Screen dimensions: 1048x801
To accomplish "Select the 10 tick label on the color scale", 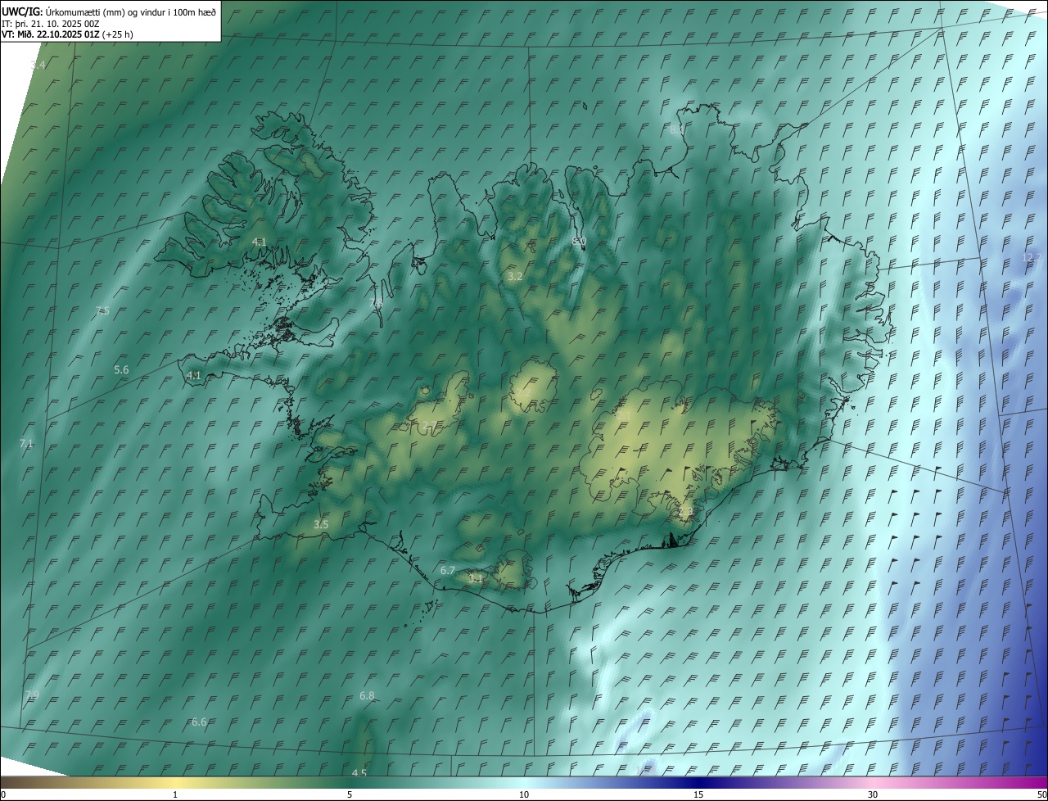I will [524, 794].
